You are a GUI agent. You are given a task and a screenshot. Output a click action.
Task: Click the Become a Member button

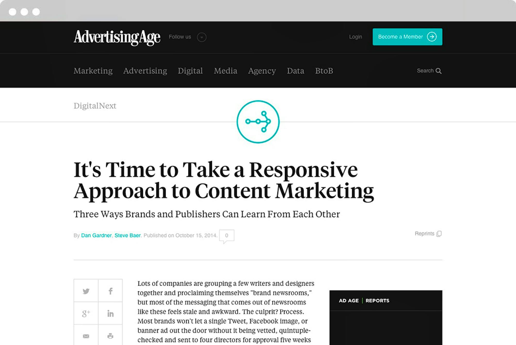click(407, 37)
